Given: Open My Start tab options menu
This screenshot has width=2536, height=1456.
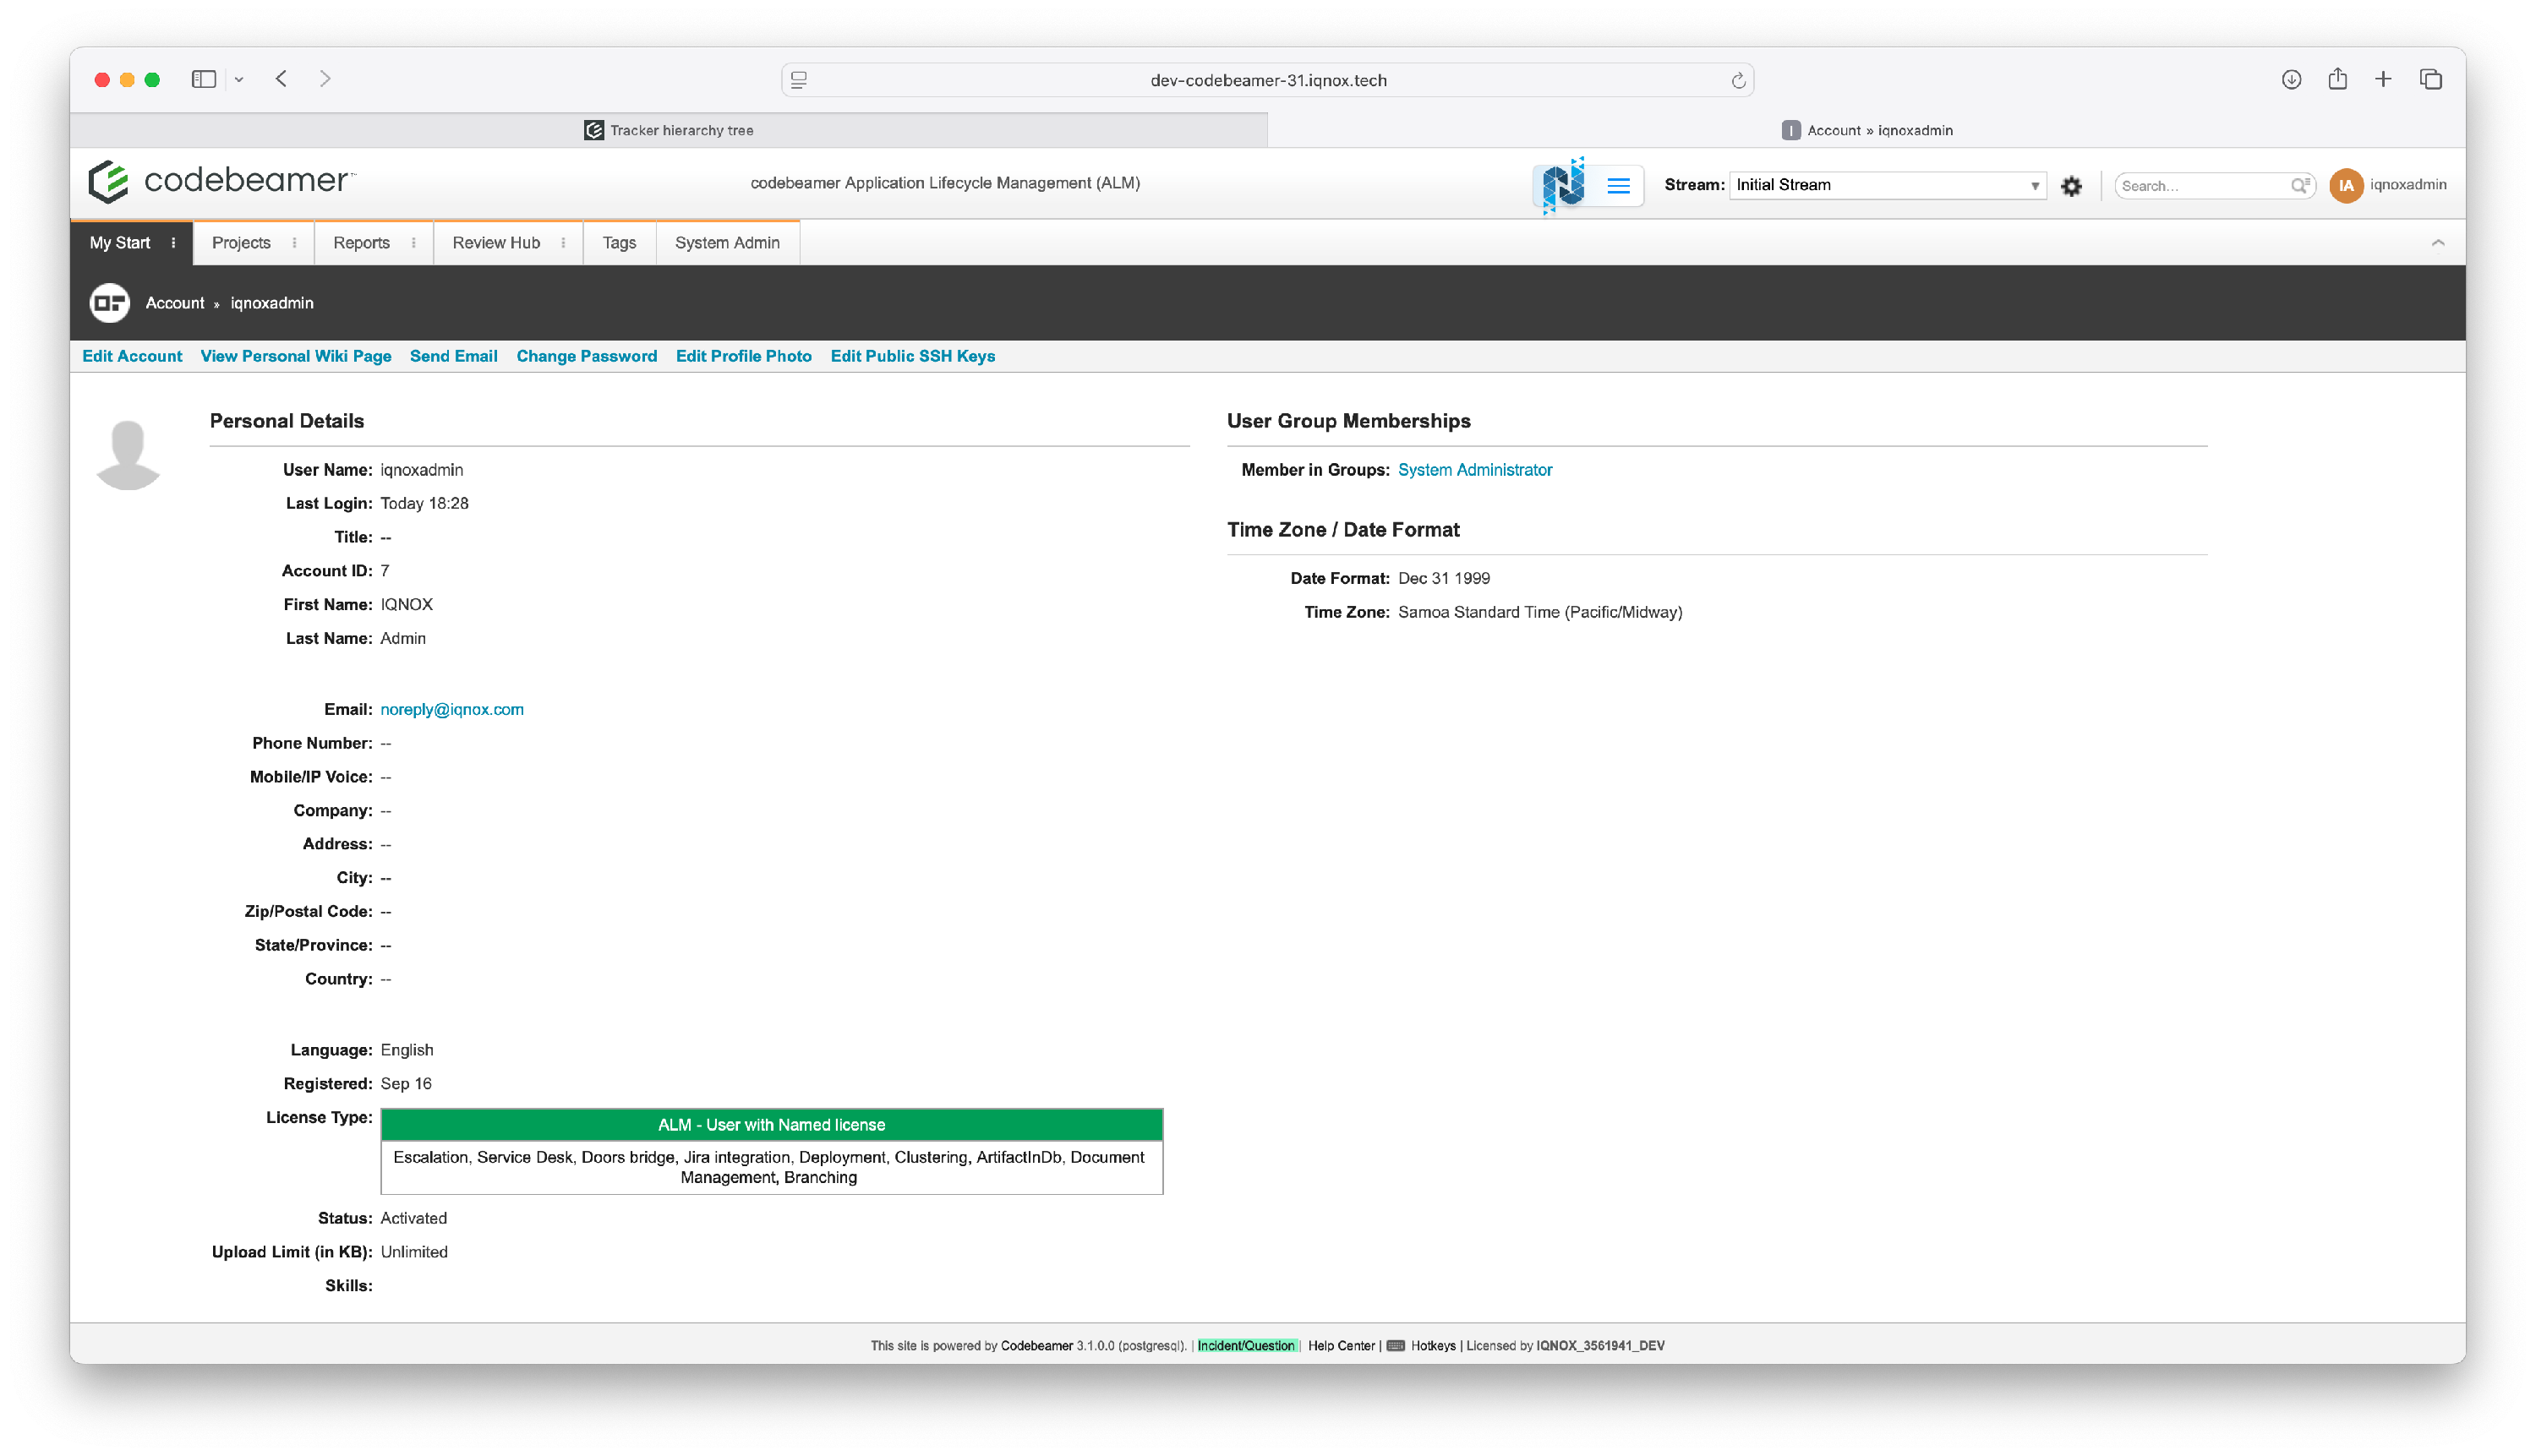Looking at the screenshot, I should coord(174,243).
